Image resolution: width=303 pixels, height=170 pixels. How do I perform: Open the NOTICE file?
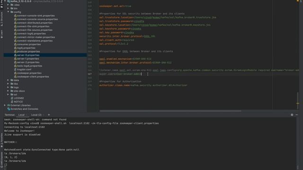(18, 102)
